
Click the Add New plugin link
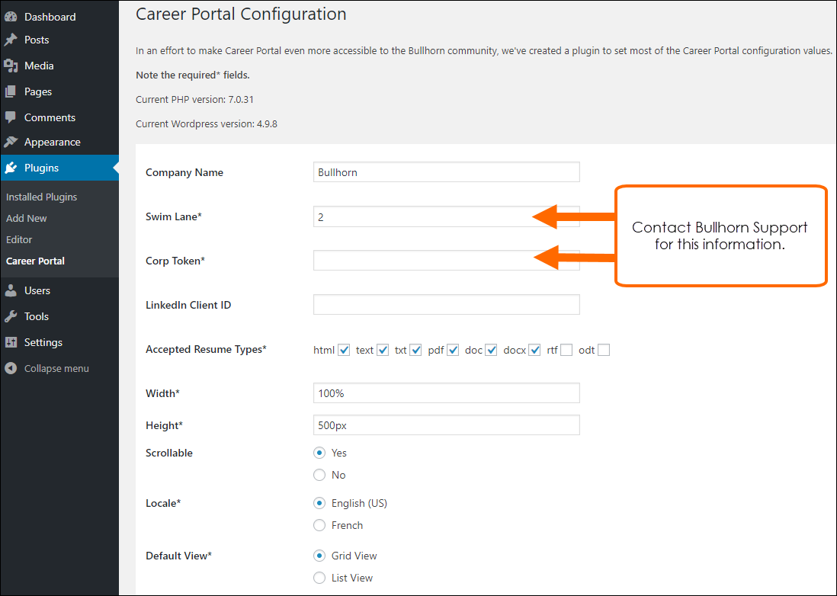pos(27,218)
